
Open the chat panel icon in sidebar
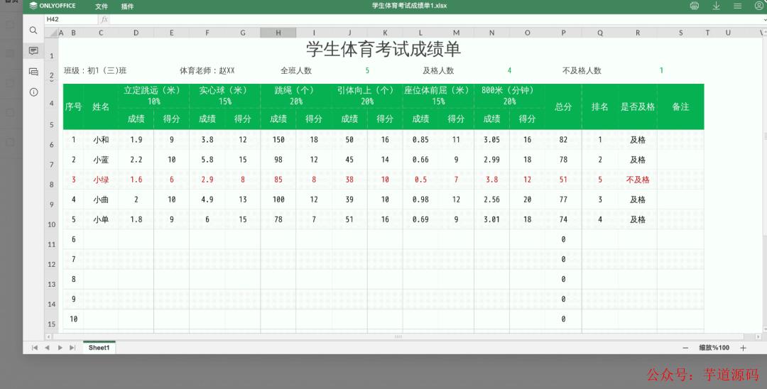coord(33,72)
